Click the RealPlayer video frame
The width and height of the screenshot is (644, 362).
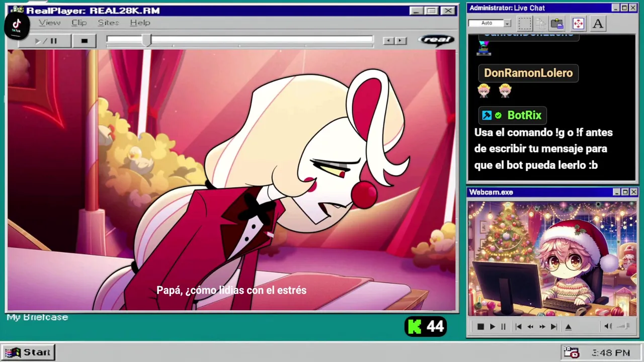(x=231, y=180)
